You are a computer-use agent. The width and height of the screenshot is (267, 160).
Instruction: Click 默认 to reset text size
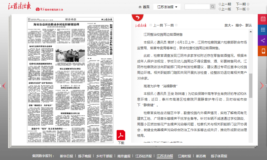point(249,25)
